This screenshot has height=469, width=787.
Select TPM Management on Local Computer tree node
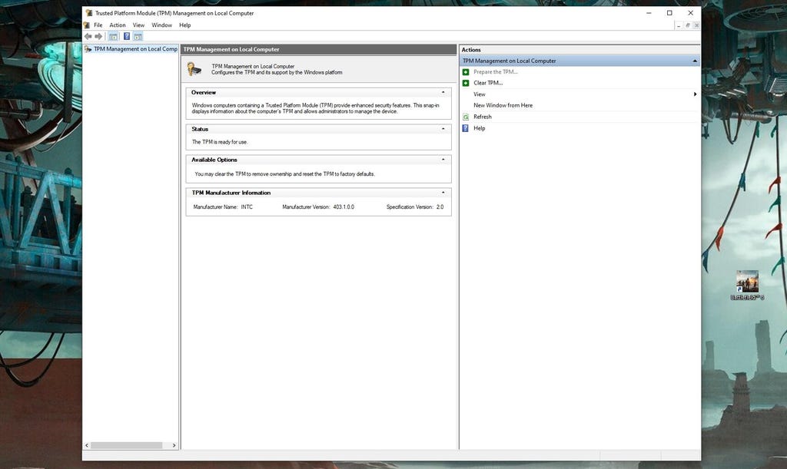pos(134,49)
